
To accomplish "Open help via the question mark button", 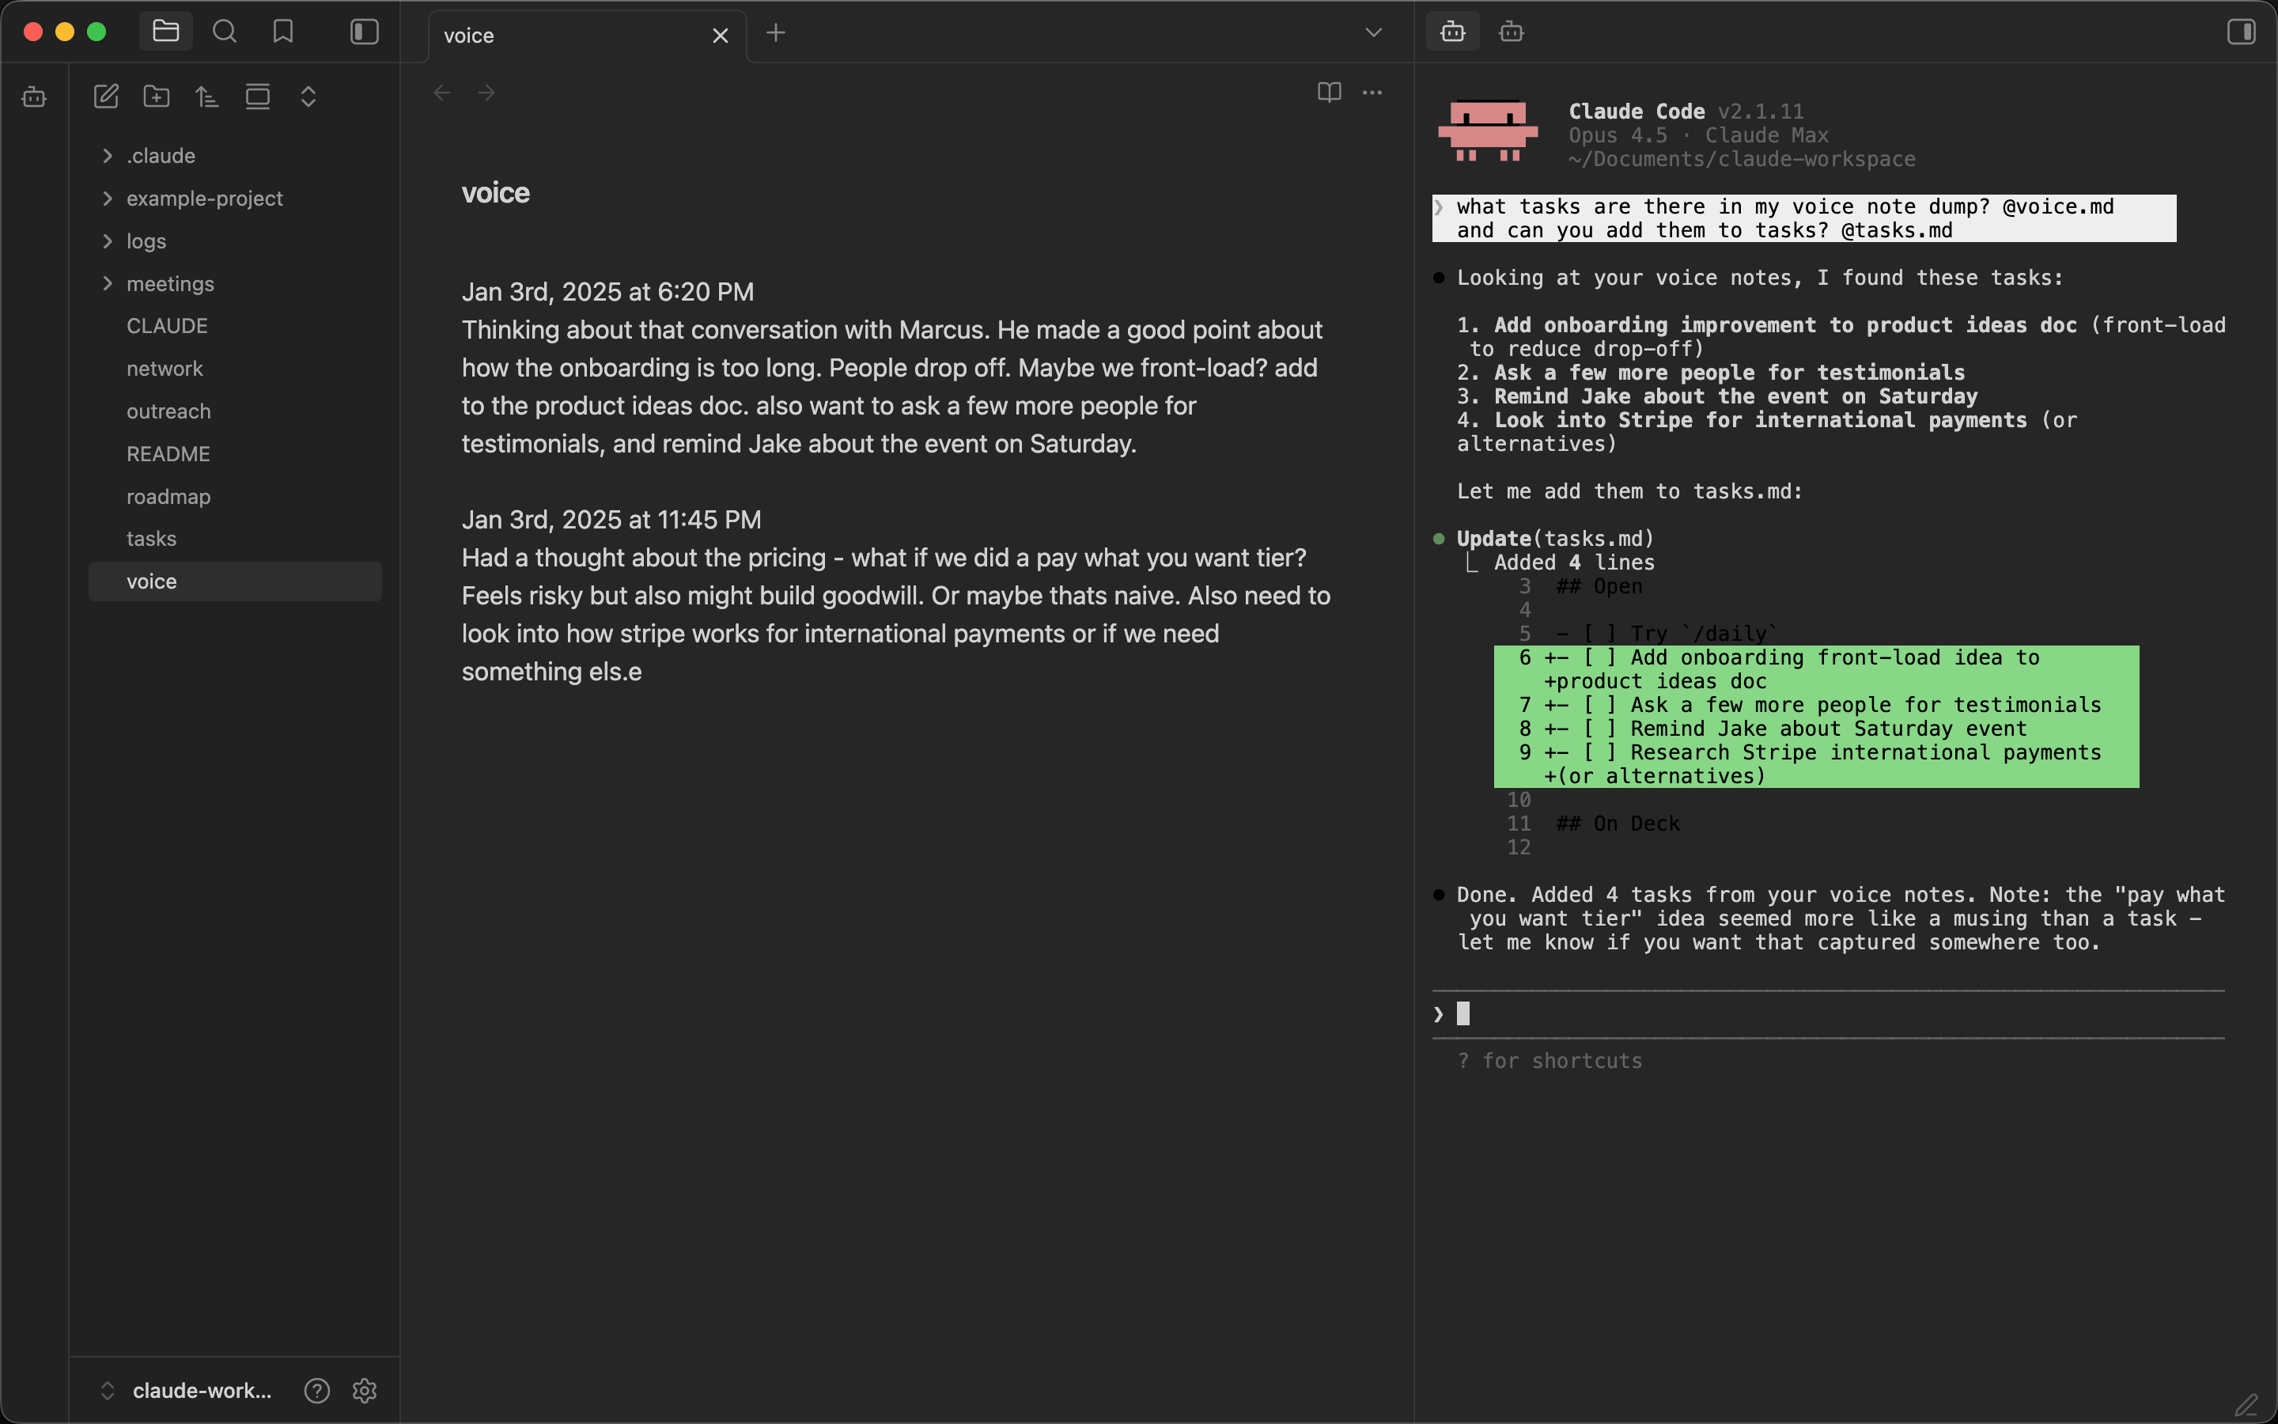I will (x=317, y=1390).
